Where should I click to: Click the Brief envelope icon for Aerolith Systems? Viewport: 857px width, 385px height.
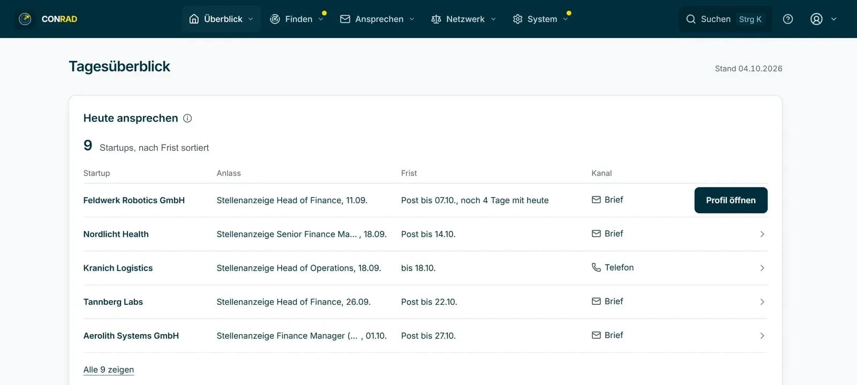point(596,335)
